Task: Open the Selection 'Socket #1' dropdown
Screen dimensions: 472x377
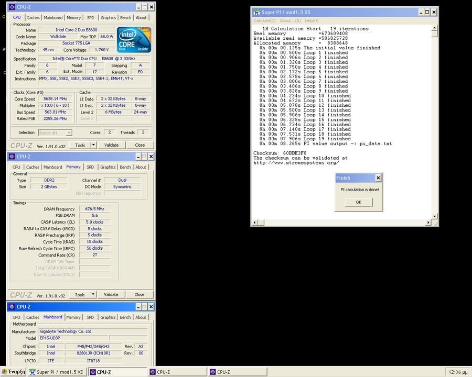Action: point(56,132)
